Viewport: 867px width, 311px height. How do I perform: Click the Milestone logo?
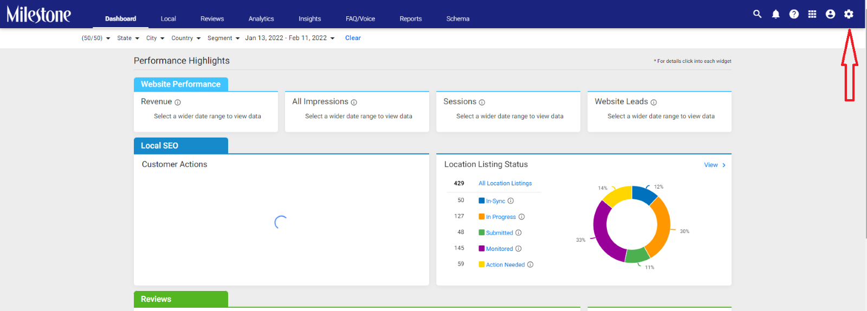coord(38,14)
